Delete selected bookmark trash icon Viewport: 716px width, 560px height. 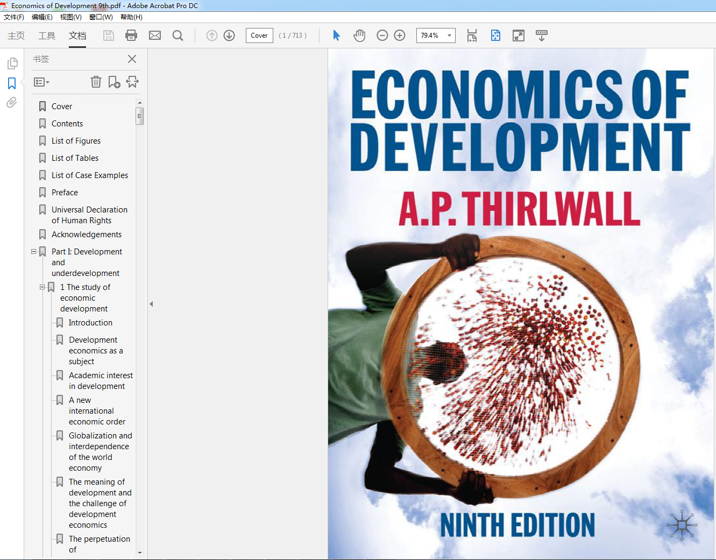[x=96, y=82]
